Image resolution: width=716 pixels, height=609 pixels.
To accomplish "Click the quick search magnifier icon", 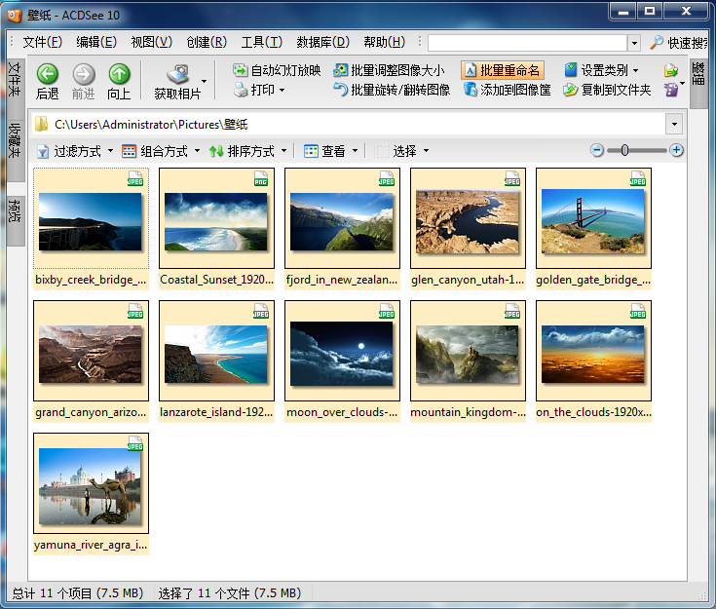I will (657, 43).
